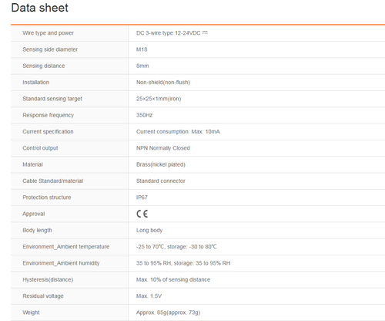Image resolution: width=385 pixels, height=321 pixels.
Task: Click the 'Body length' label
Action: point(37,231)
